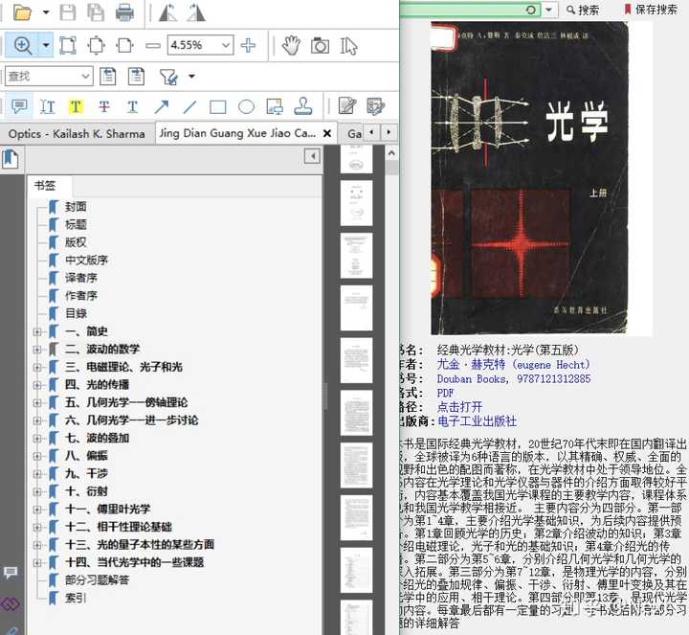Click the 点击打开 path link
Viewport: 689px width, 635px height.
point(459,407)
